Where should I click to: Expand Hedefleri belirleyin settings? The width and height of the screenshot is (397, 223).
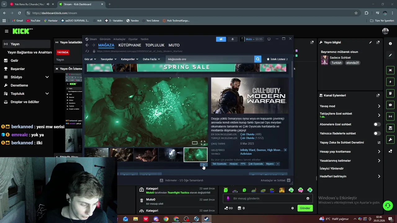click(379, 177)
